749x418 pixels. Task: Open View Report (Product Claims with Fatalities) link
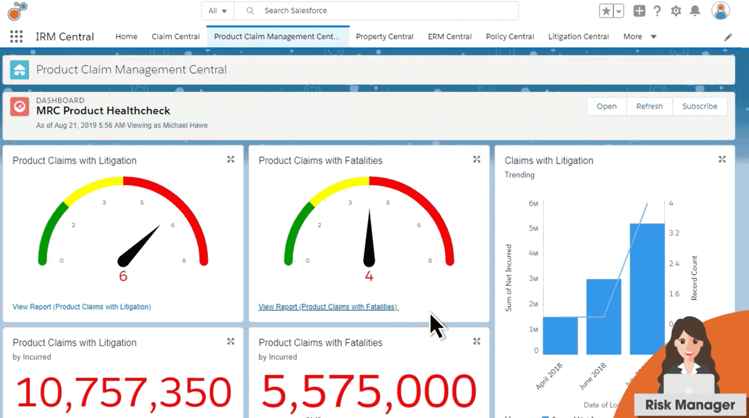(x=328, y=307)
